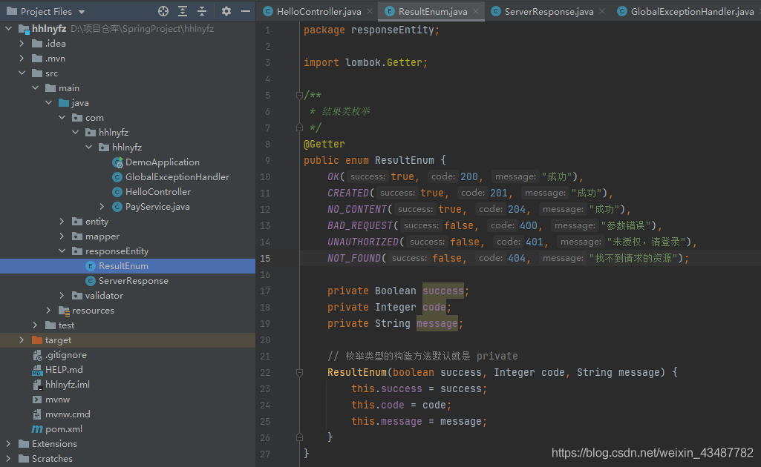
Task: Click the pom.xml Maven icon
Action: 37,429
